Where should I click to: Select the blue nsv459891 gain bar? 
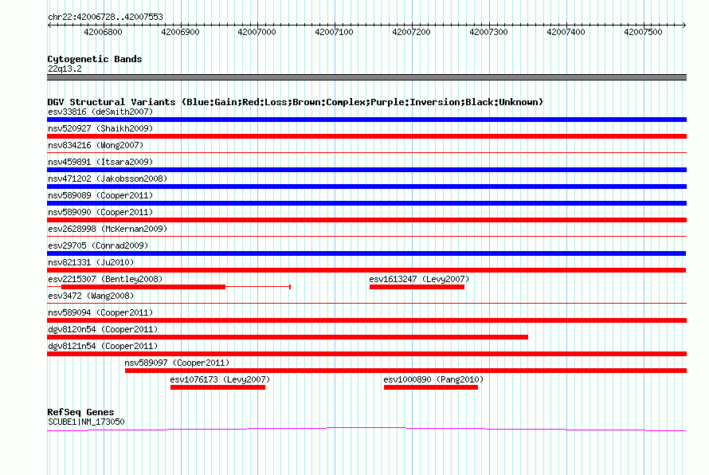pos(366,170)
